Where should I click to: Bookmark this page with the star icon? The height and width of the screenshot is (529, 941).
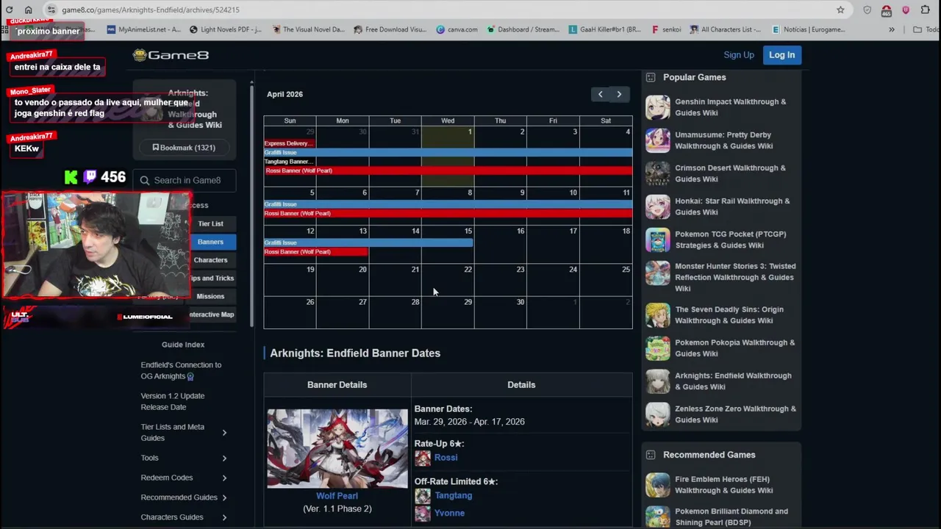pyautogui.click(x=840, y=10)
